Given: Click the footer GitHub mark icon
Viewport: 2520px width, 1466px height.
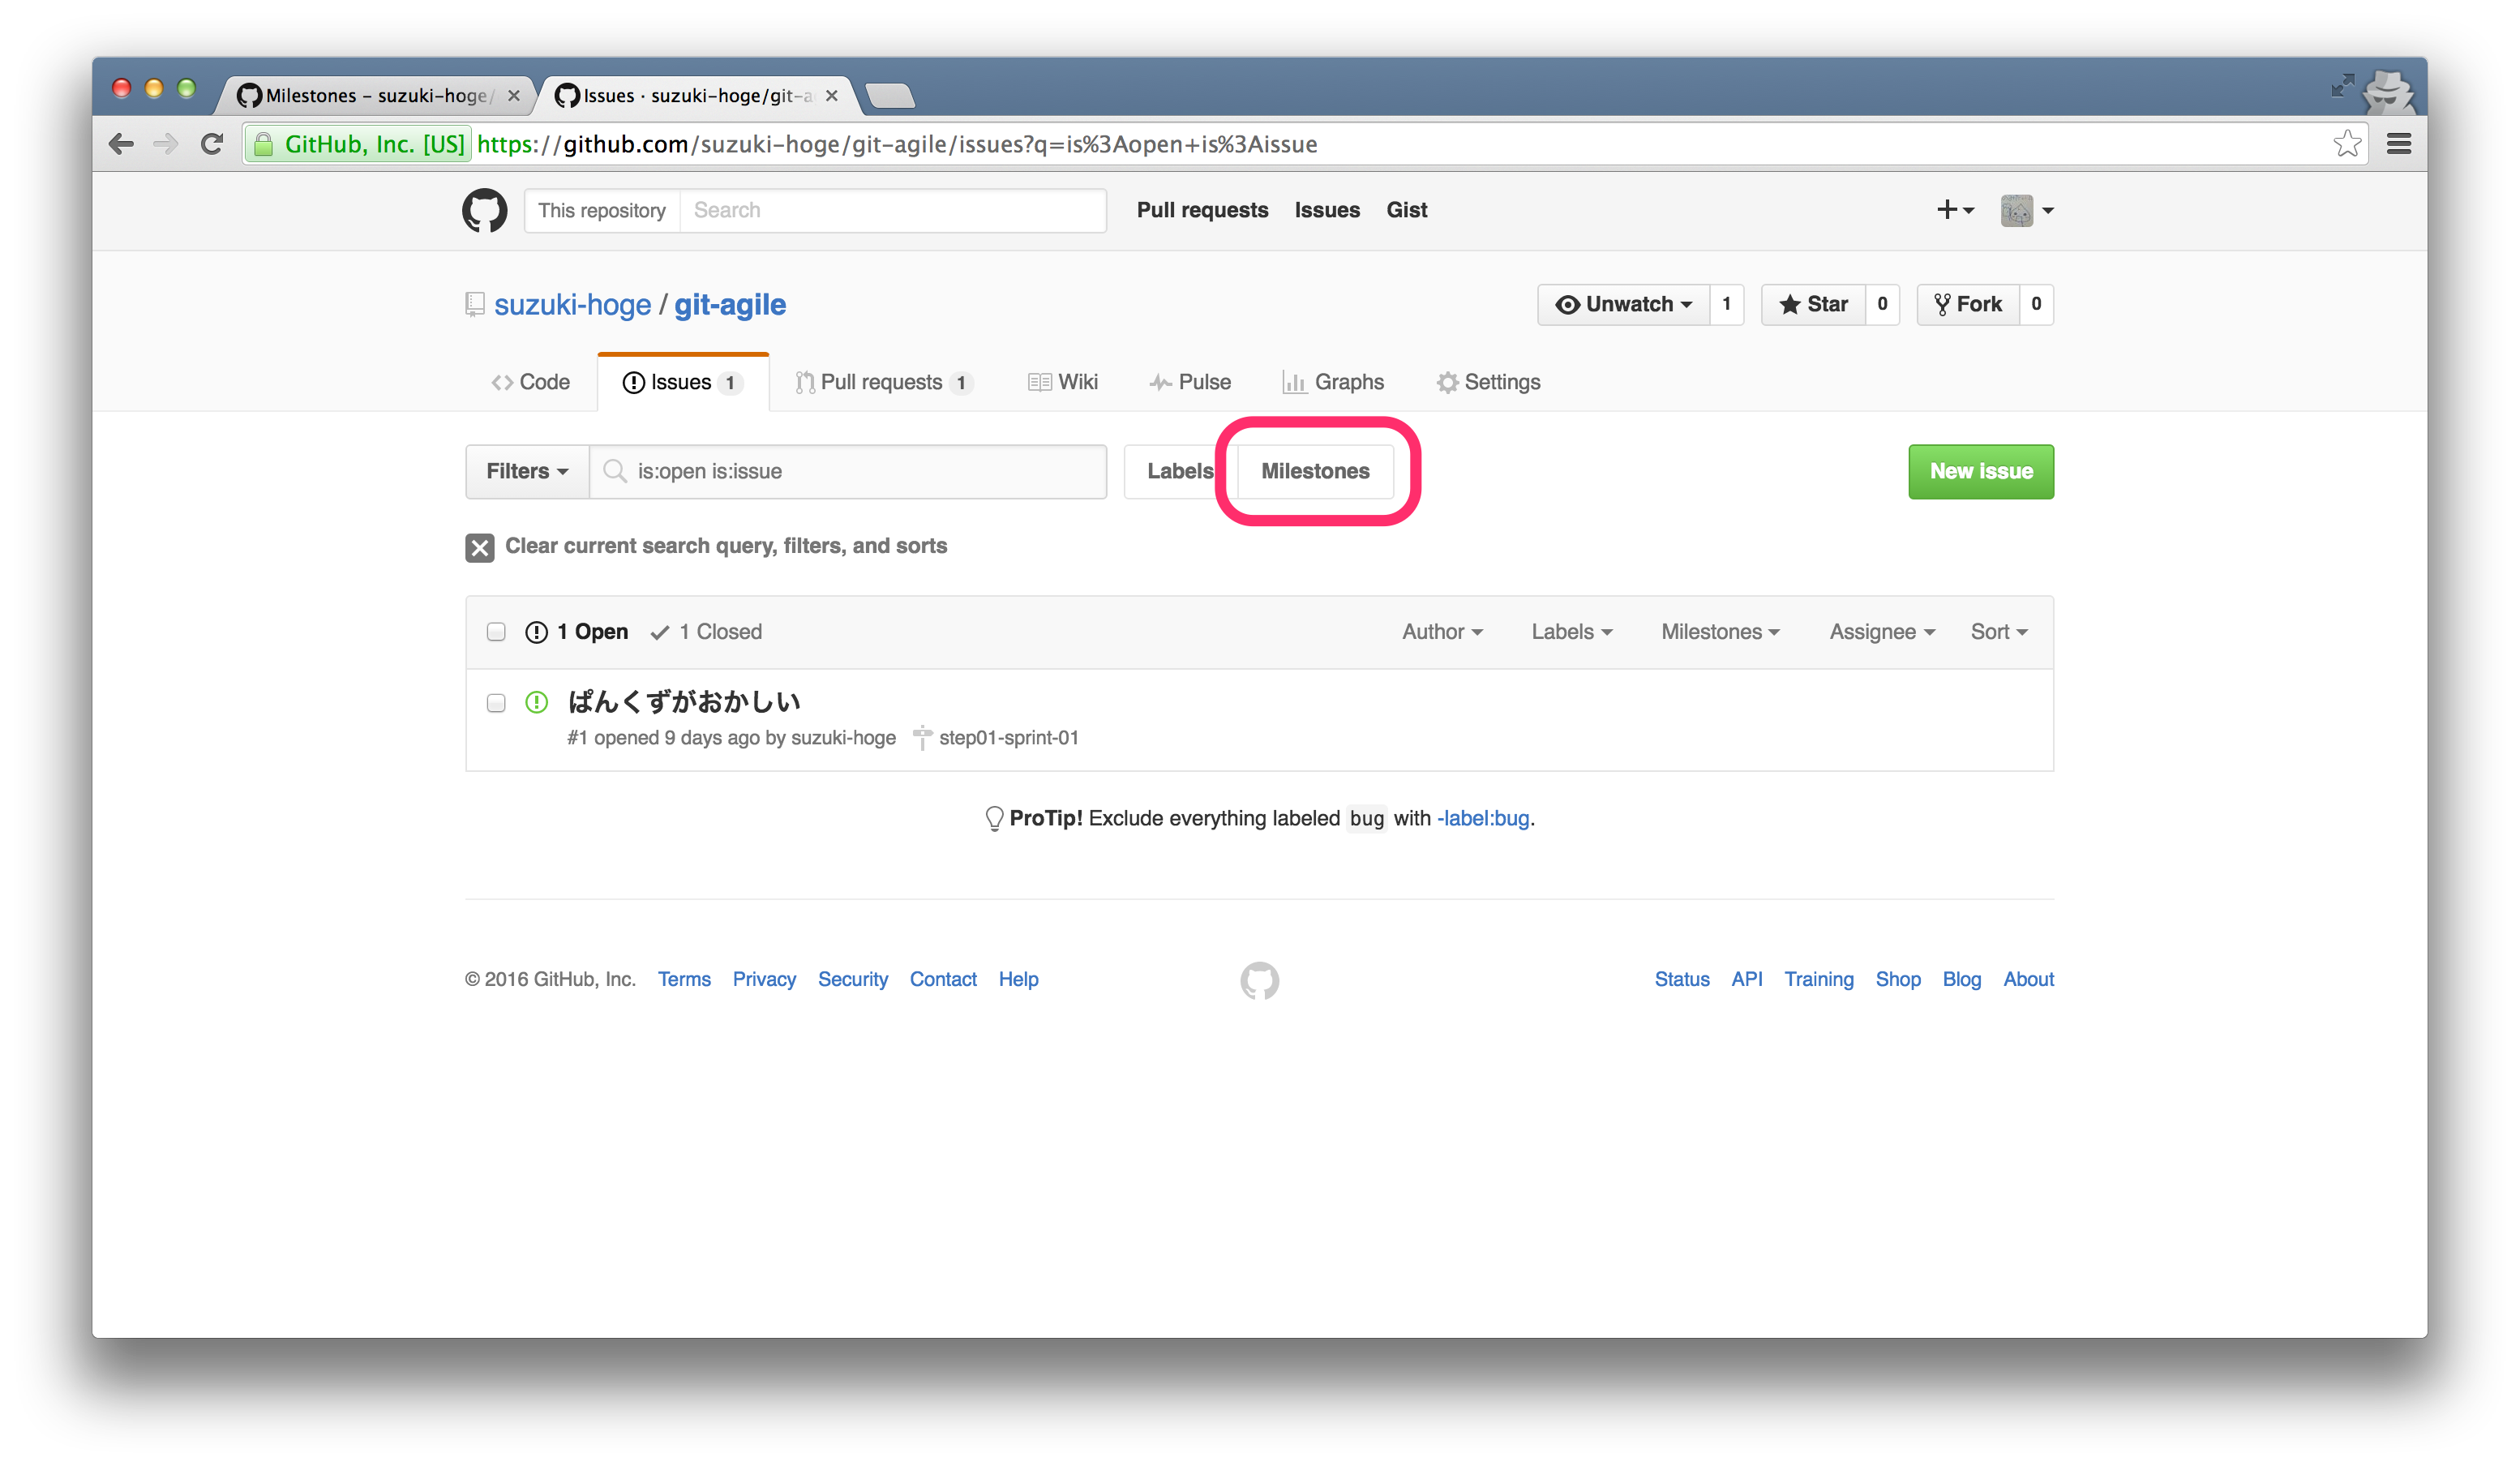Looking at the screenshot, I should 1259,980.
